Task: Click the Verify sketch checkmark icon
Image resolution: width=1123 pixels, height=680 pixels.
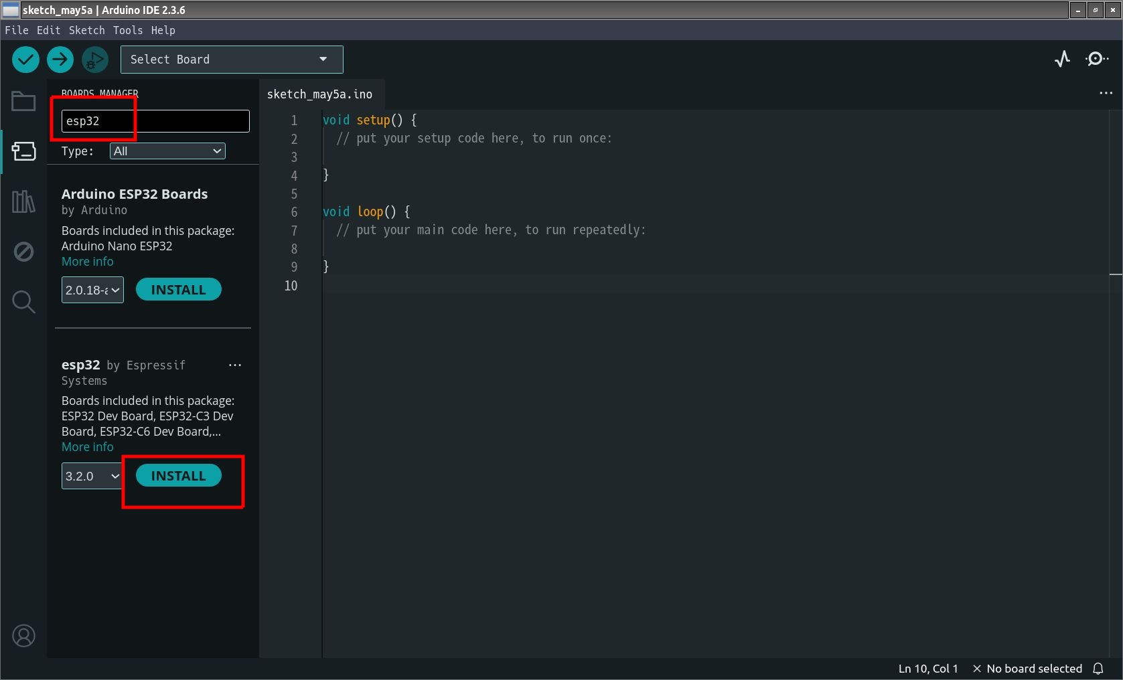Action: point(25,60)
